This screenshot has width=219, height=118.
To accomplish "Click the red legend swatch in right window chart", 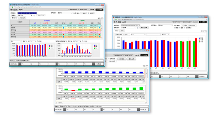I will pos(199,40).
